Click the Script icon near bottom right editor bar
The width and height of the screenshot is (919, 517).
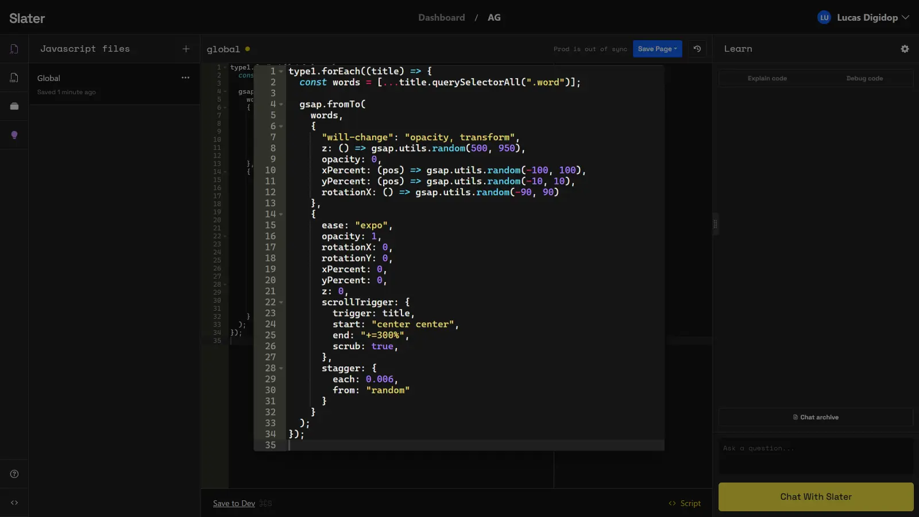tap(672, 503)
